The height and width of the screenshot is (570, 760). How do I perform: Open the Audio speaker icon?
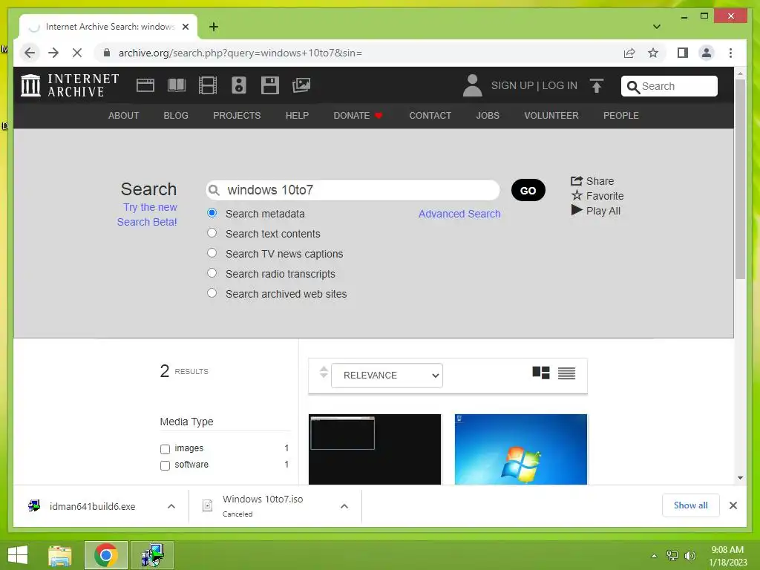coord(238,85)
